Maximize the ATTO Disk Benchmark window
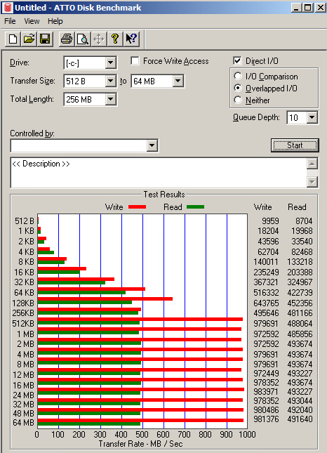This screenshot has height=453, width=327. coord(307,8)
